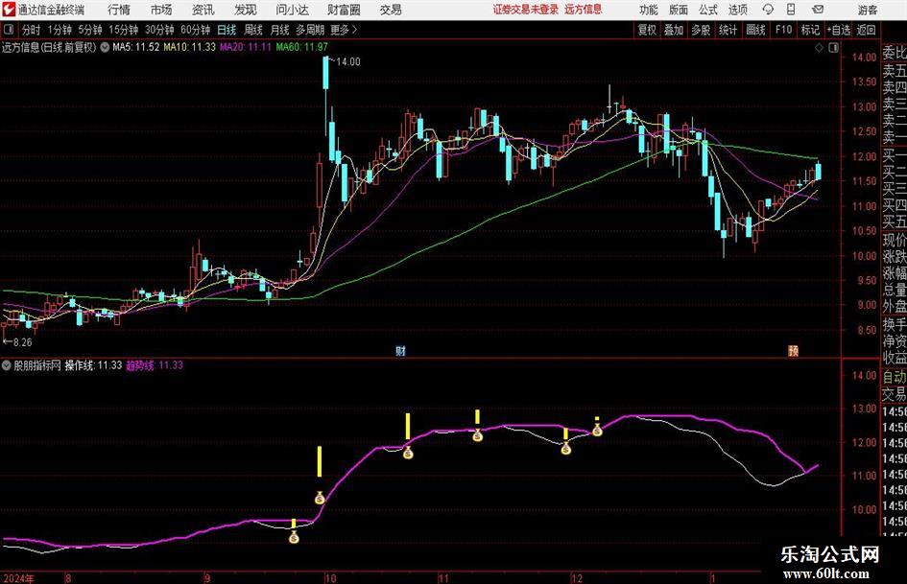Click the 统计 toolbar button
Viewport: 907px width, 584px height.
728,30
